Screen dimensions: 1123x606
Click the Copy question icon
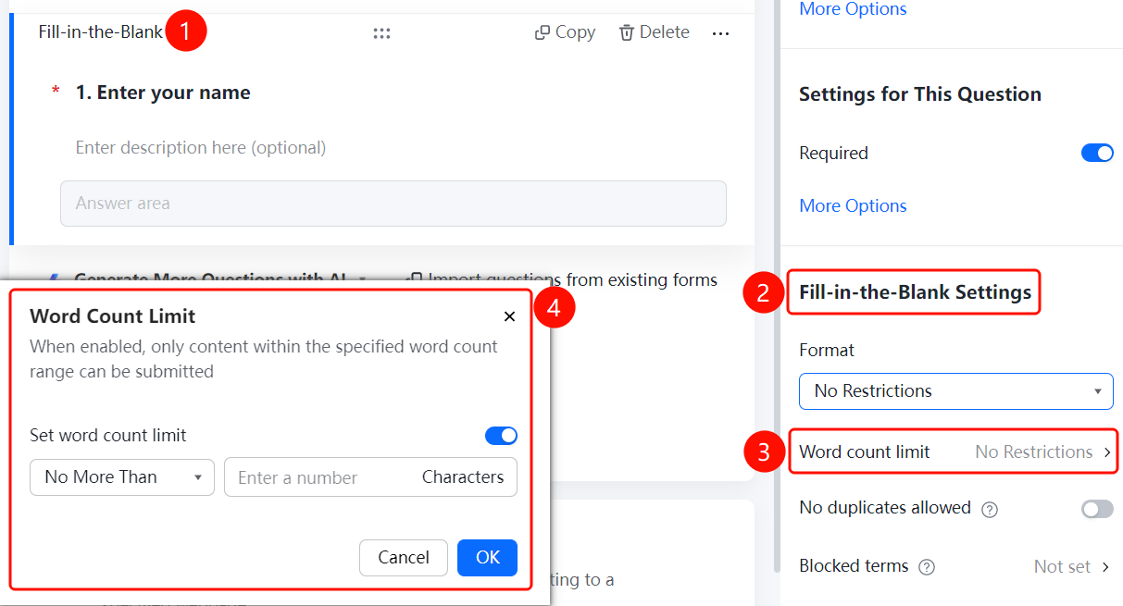(543, 32)
